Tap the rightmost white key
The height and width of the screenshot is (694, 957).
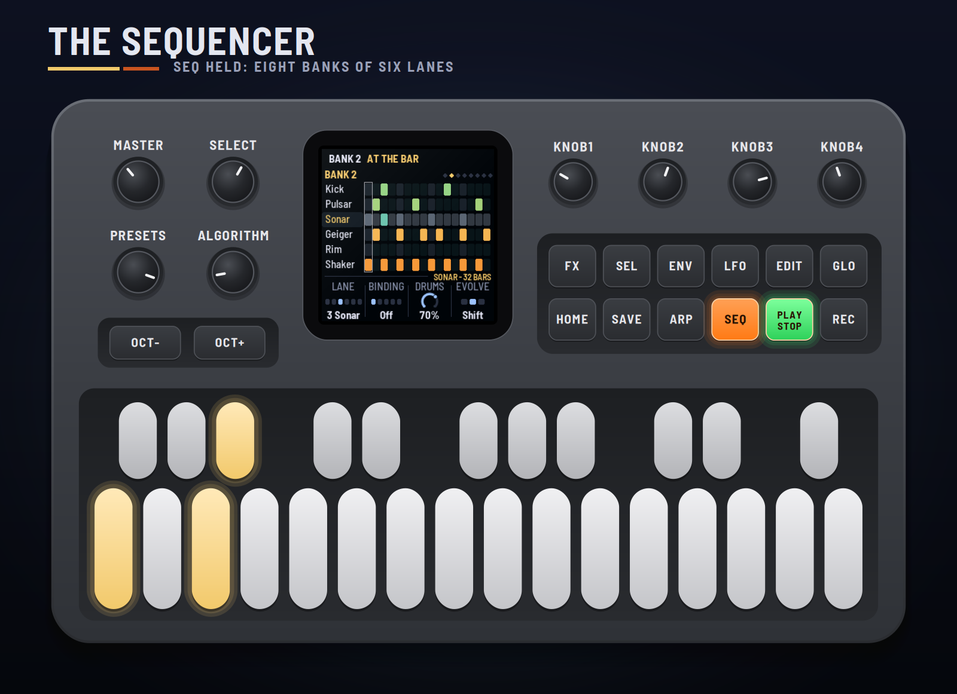click(843, 549)
